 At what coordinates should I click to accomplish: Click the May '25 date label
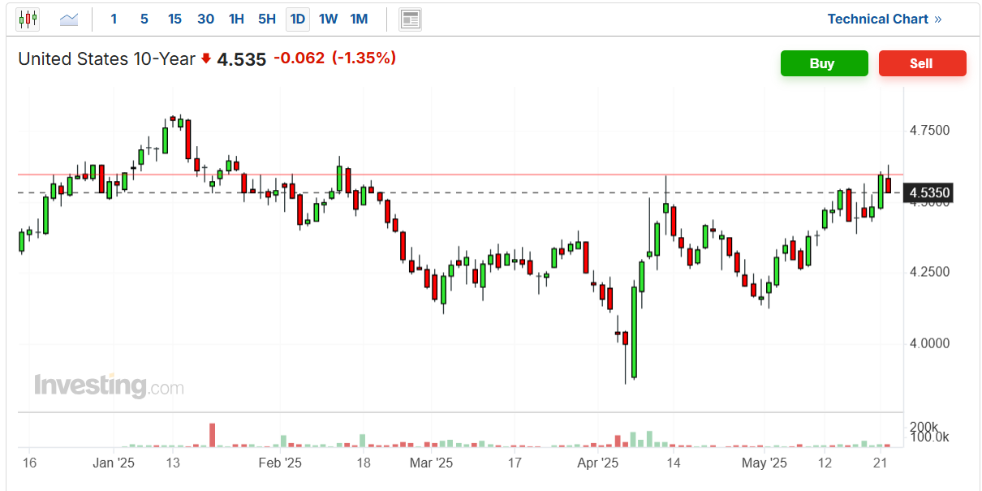click(765, 463)
